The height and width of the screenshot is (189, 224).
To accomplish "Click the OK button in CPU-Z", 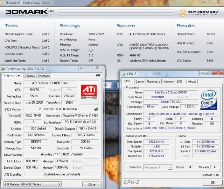I will [213, 182].
